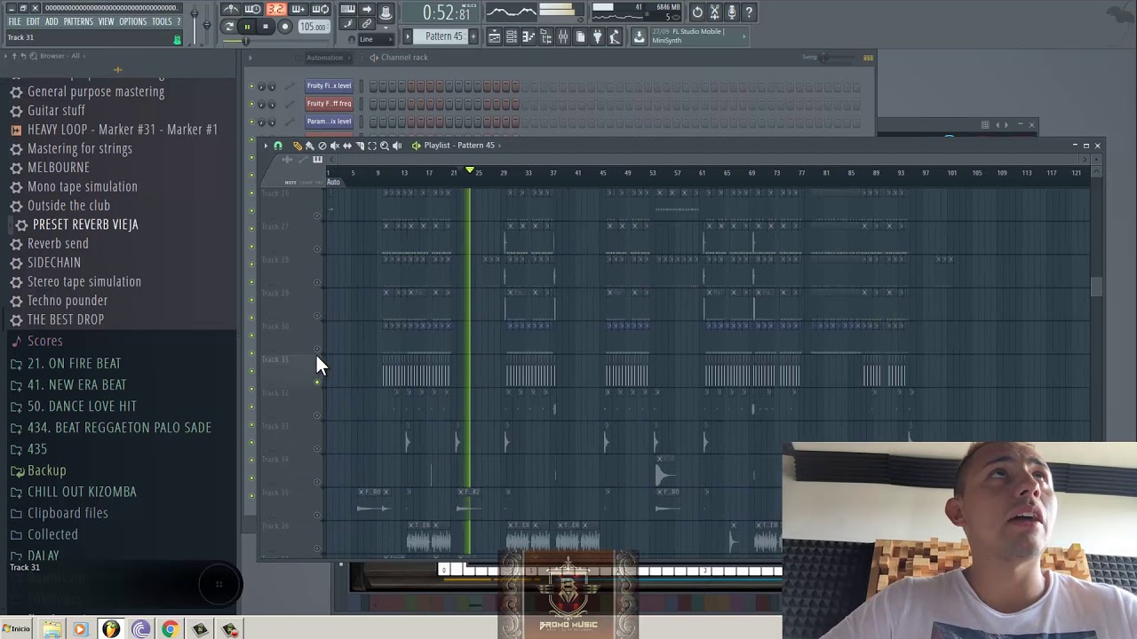
Task: Enable wait for input before playing
Action: coord(253,10)
